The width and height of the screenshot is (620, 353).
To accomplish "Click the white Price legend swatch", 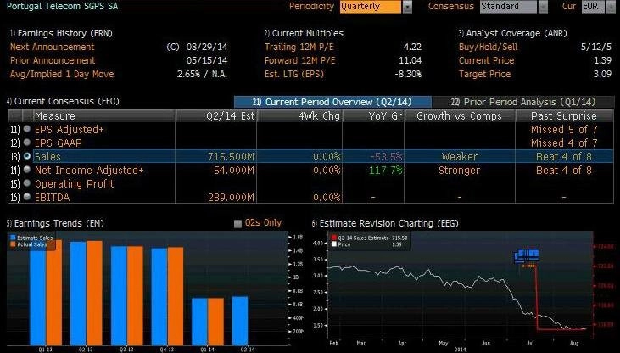I will [x=333, y=244].
